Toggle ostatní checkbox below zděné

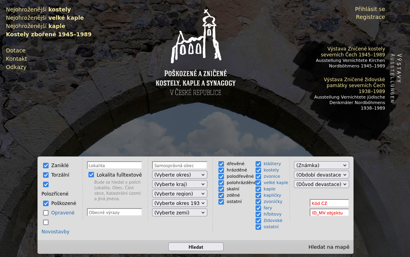(x=221, y=202)
